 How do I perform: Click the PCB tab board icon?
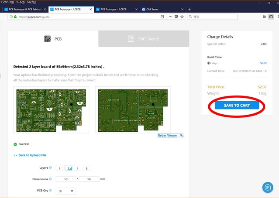coord(48,39)
